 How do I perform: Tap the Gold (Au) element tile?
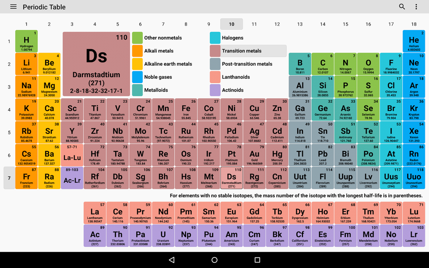[x=254, y=155]
